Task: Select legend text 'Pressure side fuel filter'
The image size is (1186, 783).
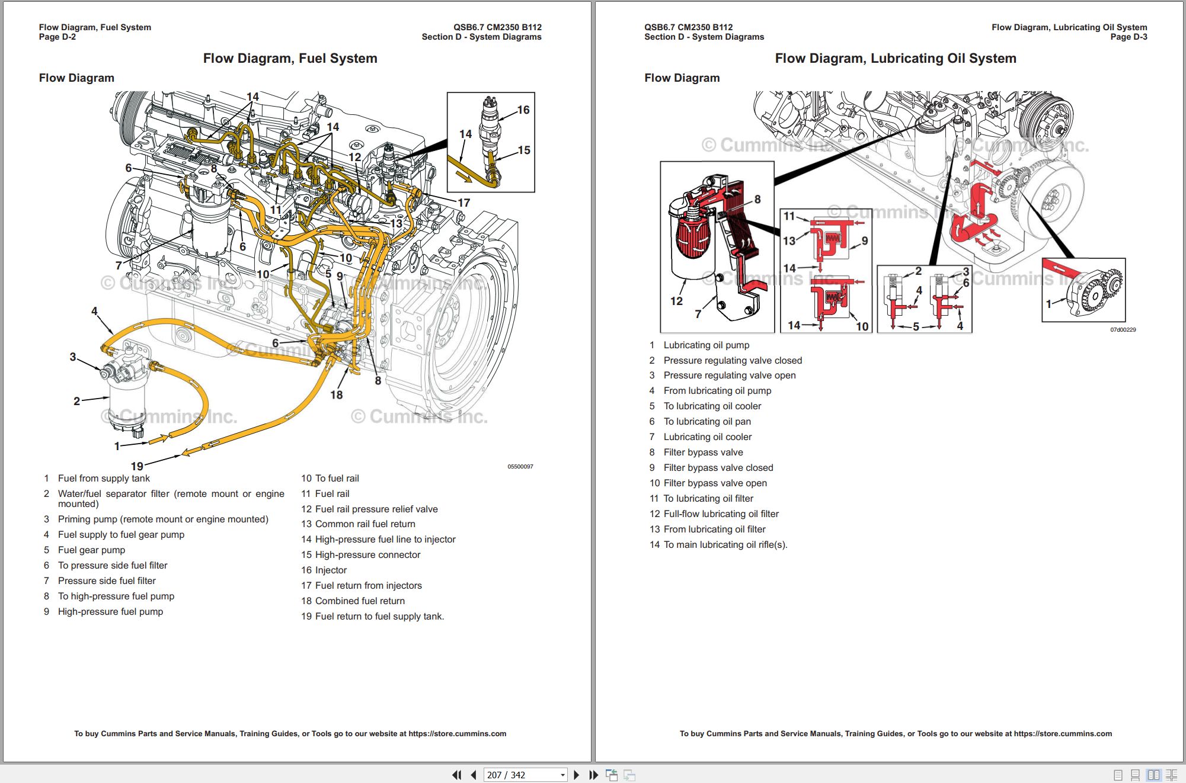Action: [x=107, y=580]
